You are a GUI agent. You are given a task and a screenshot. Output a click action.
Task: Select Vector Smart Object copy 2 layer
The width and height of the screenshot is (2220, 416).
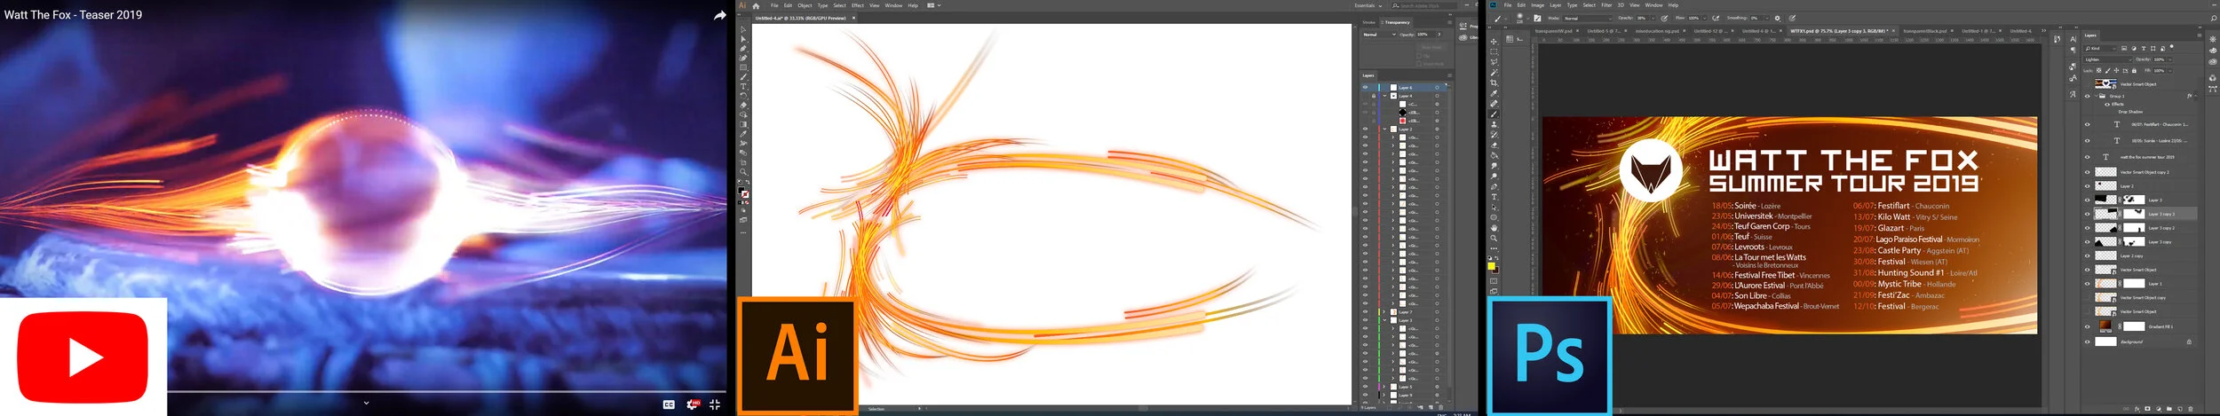click(x=2144, y=172)
